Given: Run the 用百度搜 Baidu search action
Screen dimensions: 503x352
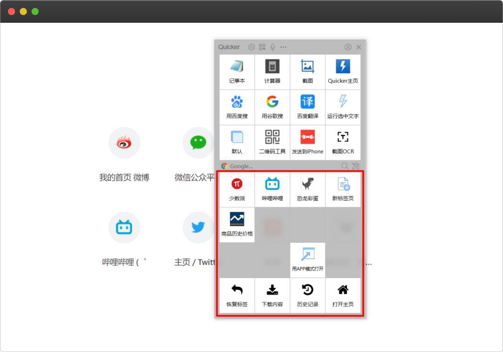Looking at the screenshot, I should (x=237, y=108).
